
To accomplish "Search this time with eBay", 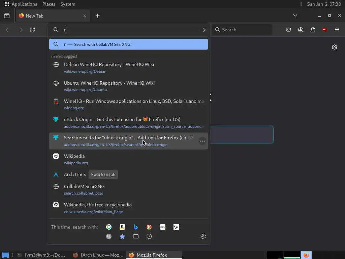I will [163, 227].
